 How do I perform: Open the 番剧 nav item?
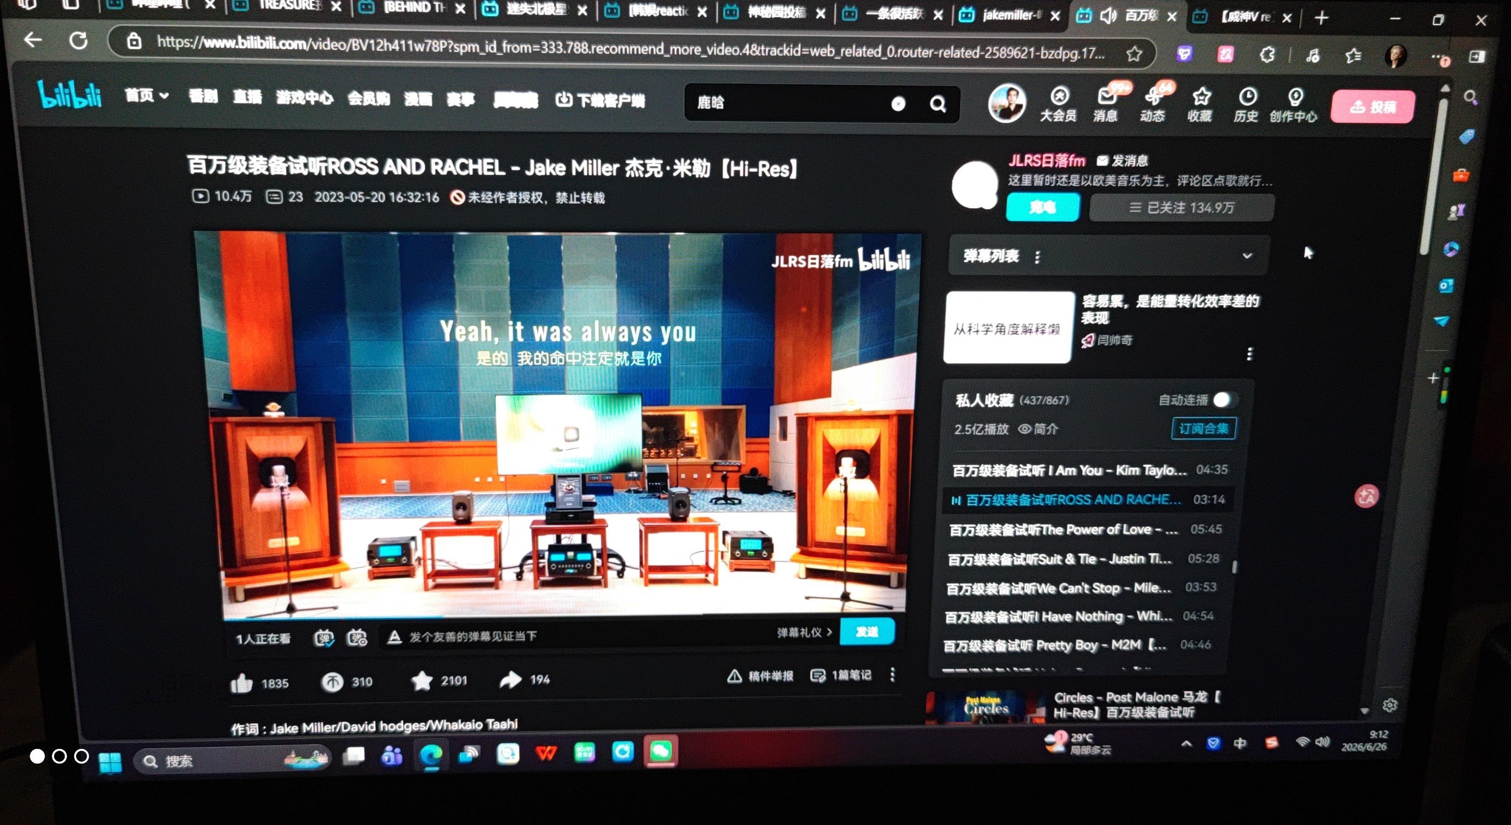point(204,95)
